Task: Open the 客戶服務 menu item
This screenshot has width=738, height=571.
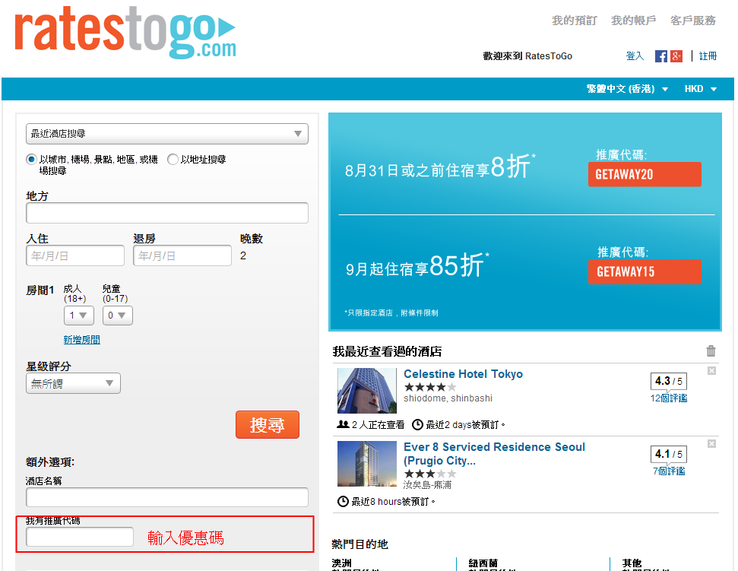Action: [x=692, y=21]
